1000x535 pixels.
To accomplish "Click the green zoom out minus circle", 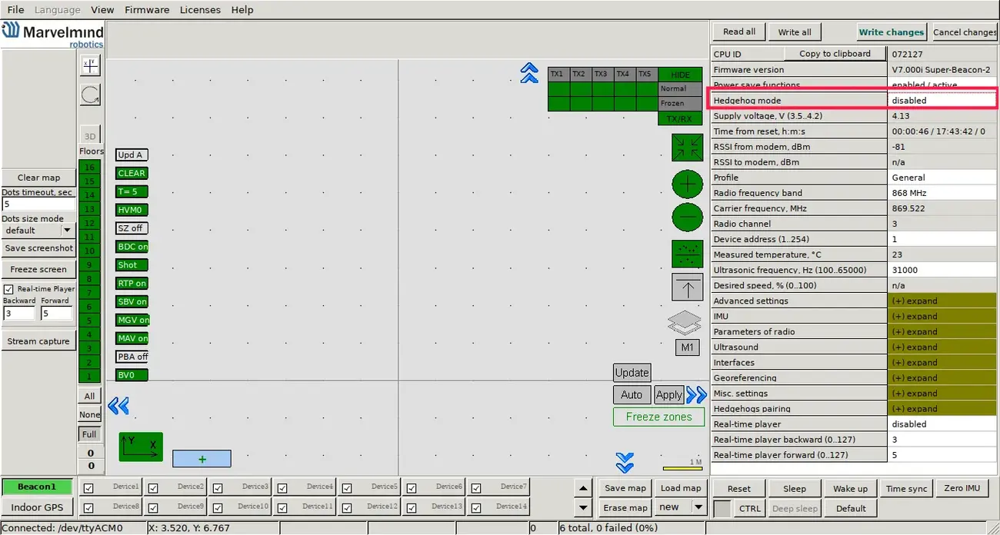I will (x=687, y=218).
